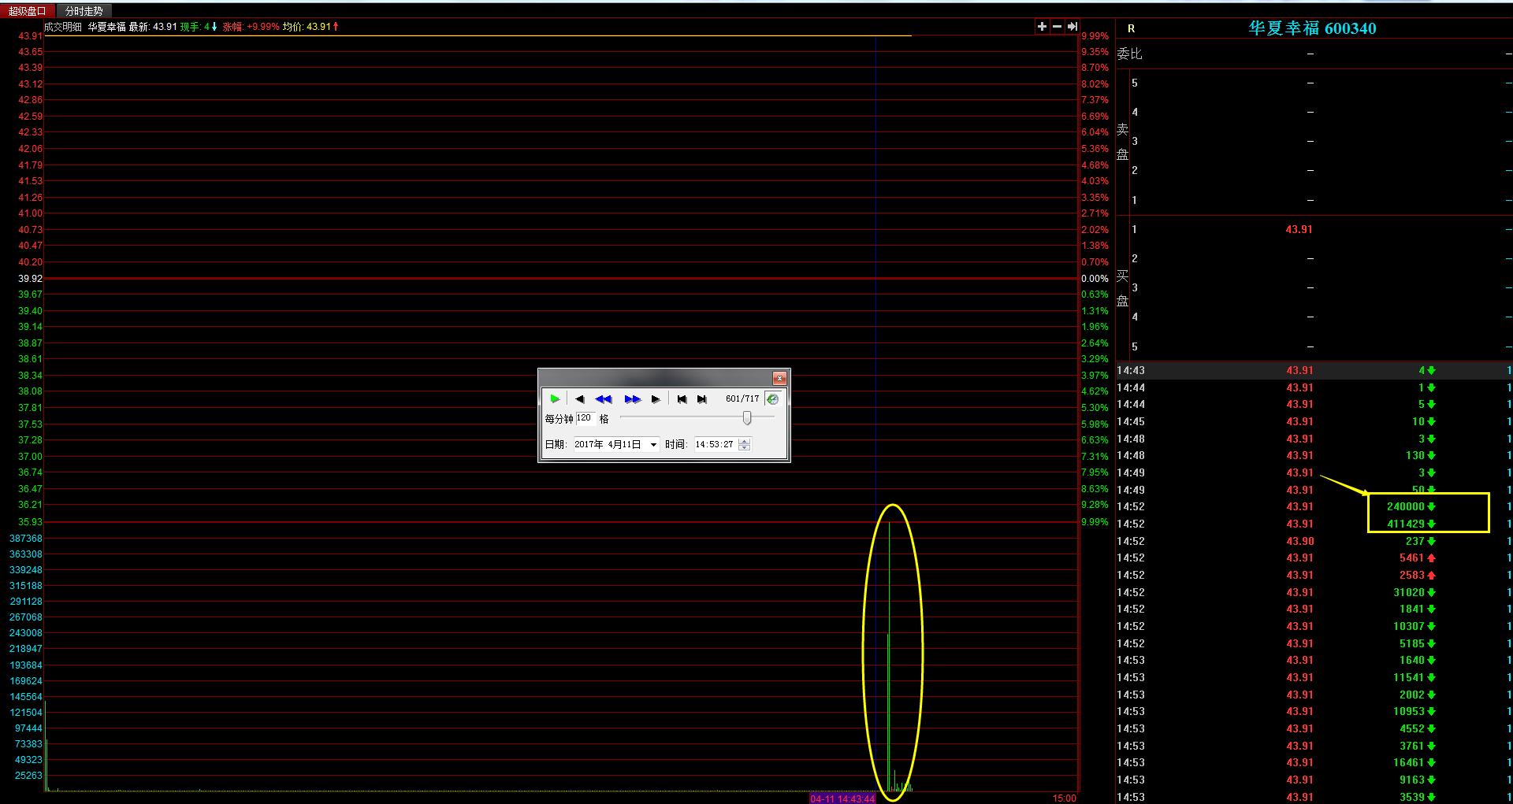Fast forward with the blue double-right arrows

click(x=632, y=399)
